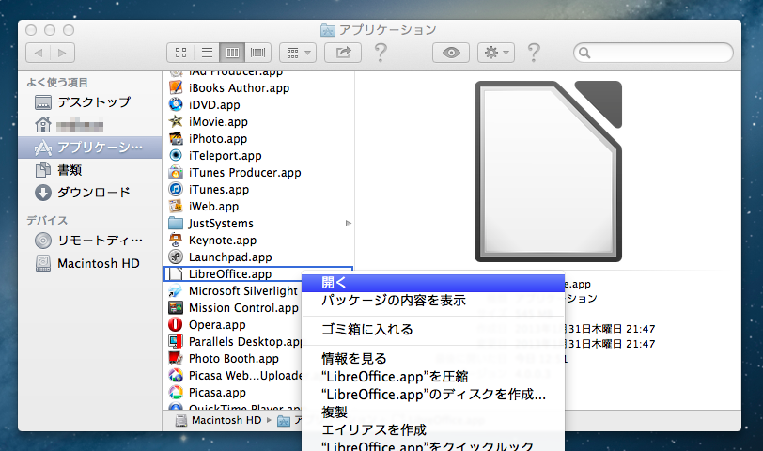Select デスクトップ in the sidebar

pos(90,102)
